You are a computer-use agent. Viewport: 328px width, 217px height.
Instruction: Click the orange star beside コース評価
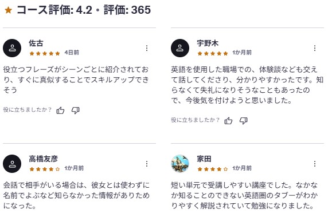pos(9,10)
